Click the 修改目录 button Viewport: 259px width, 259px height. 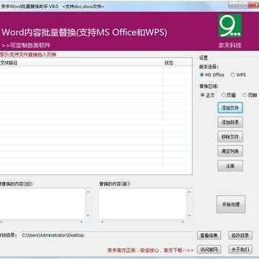point(240,235)
